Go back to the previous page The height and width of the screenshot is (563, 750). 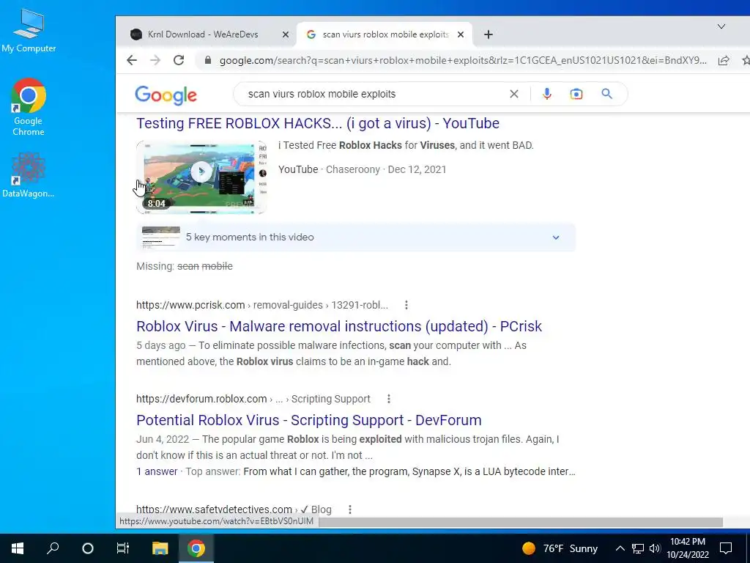(x=132, y=60)
